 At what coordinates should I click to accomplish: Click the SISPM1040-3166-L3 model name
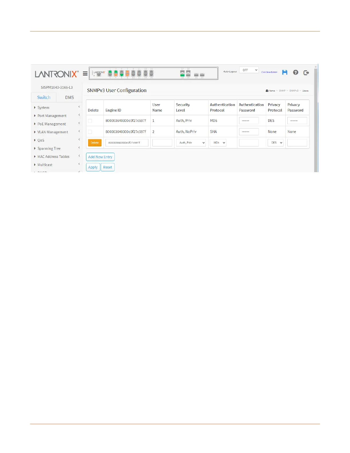pos(57,88)
